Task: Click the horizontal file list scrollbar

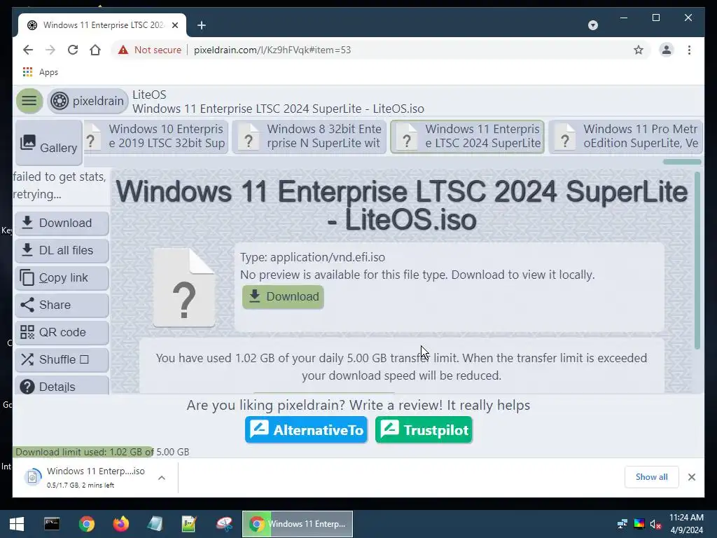Action: (x=682, y=162)
